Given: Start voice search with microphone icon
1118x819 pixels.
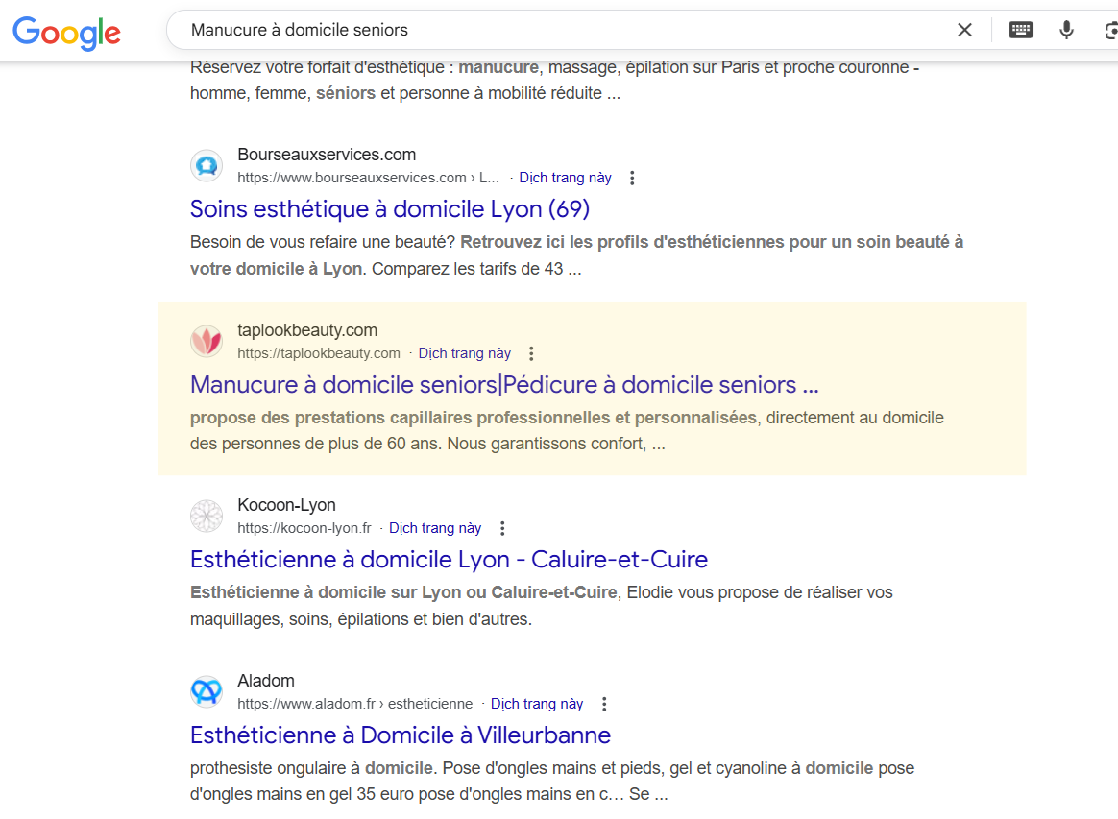Looking at the screenshot, I should coord(1066,30).
